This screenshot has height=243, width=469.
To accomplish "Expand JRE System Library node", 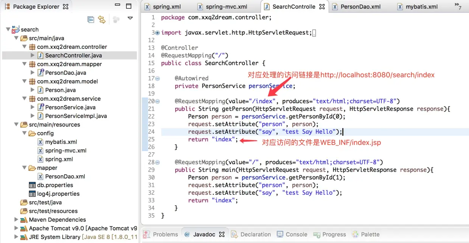I will pyautogui.click(x=16, y=237).
